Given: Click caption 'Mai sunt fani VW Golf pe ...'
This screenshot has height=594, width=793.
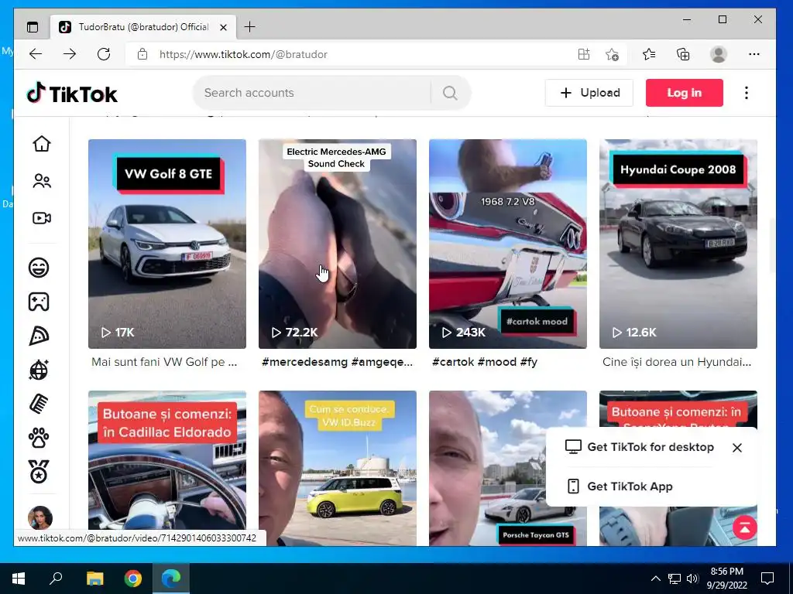Looking at the screenshot, I should coord(164,362).
